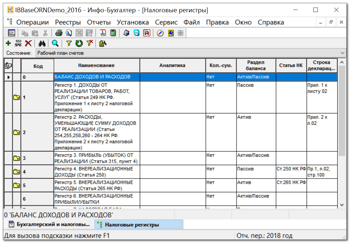350x243 pixels.
Task: Switch to Налоговые регистры tab
Action: pyautogui.click(x=138, y=225)
